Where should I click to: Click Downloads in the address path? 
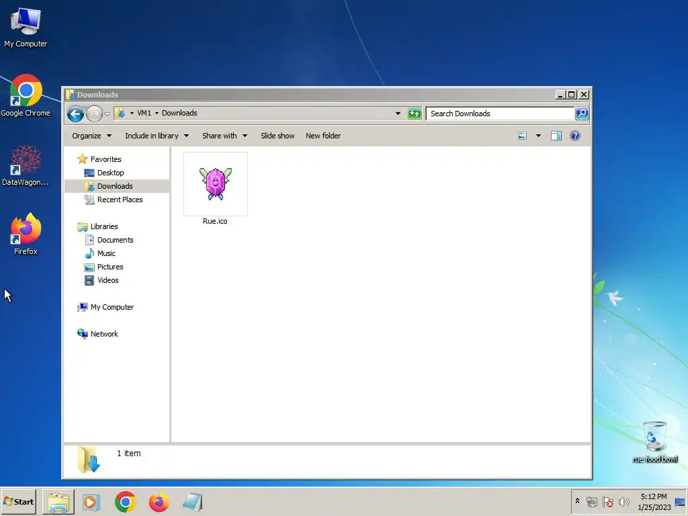(x=179, y=113)
